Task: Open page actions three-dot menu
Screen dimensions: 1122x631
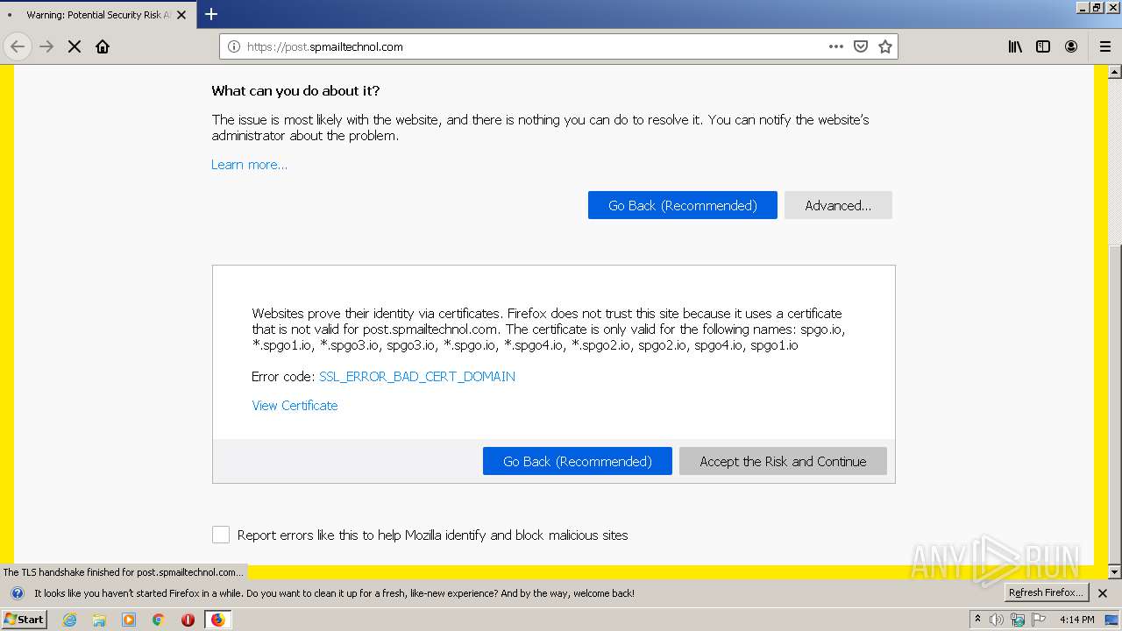Action: 836,46
